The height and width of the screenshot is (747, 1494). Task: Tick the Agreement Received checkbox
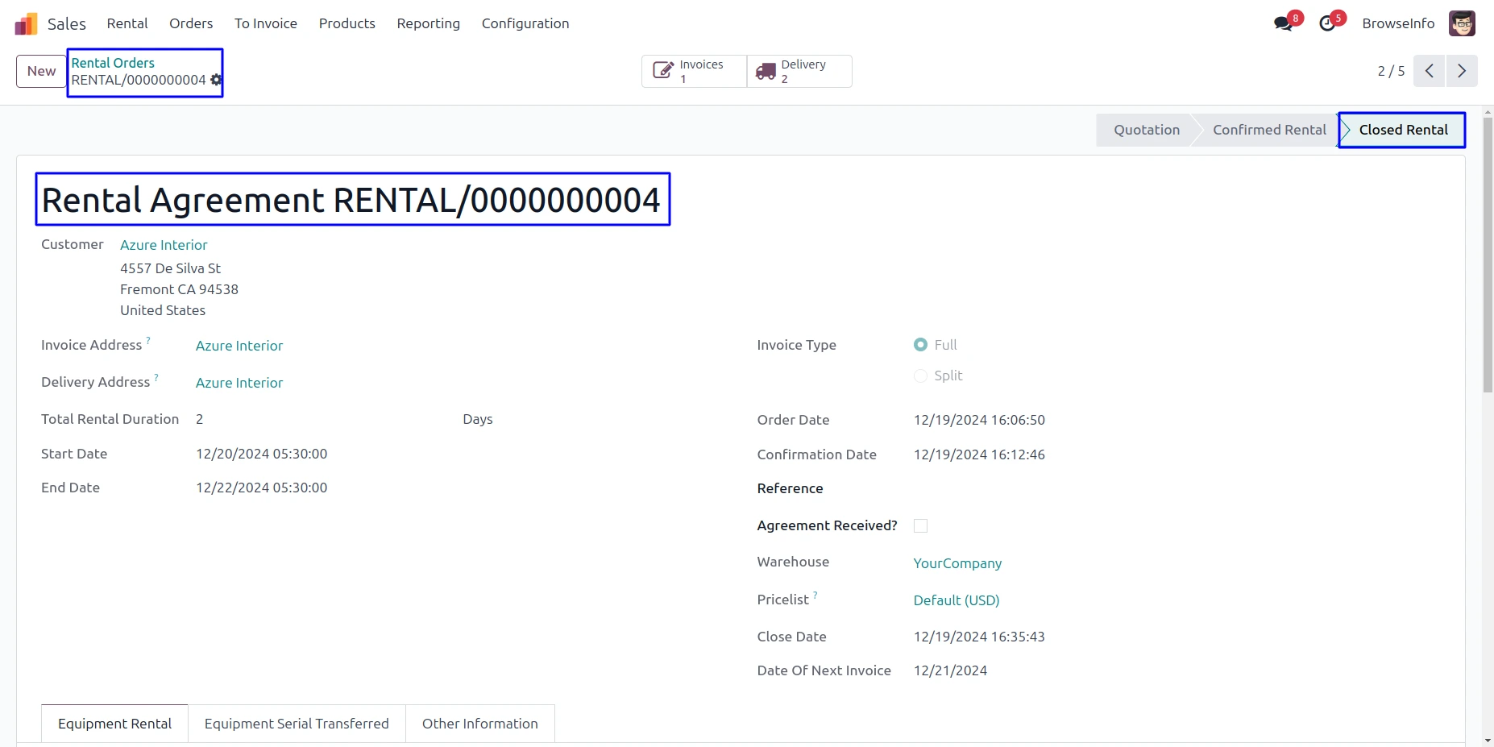tap(920, 526)
